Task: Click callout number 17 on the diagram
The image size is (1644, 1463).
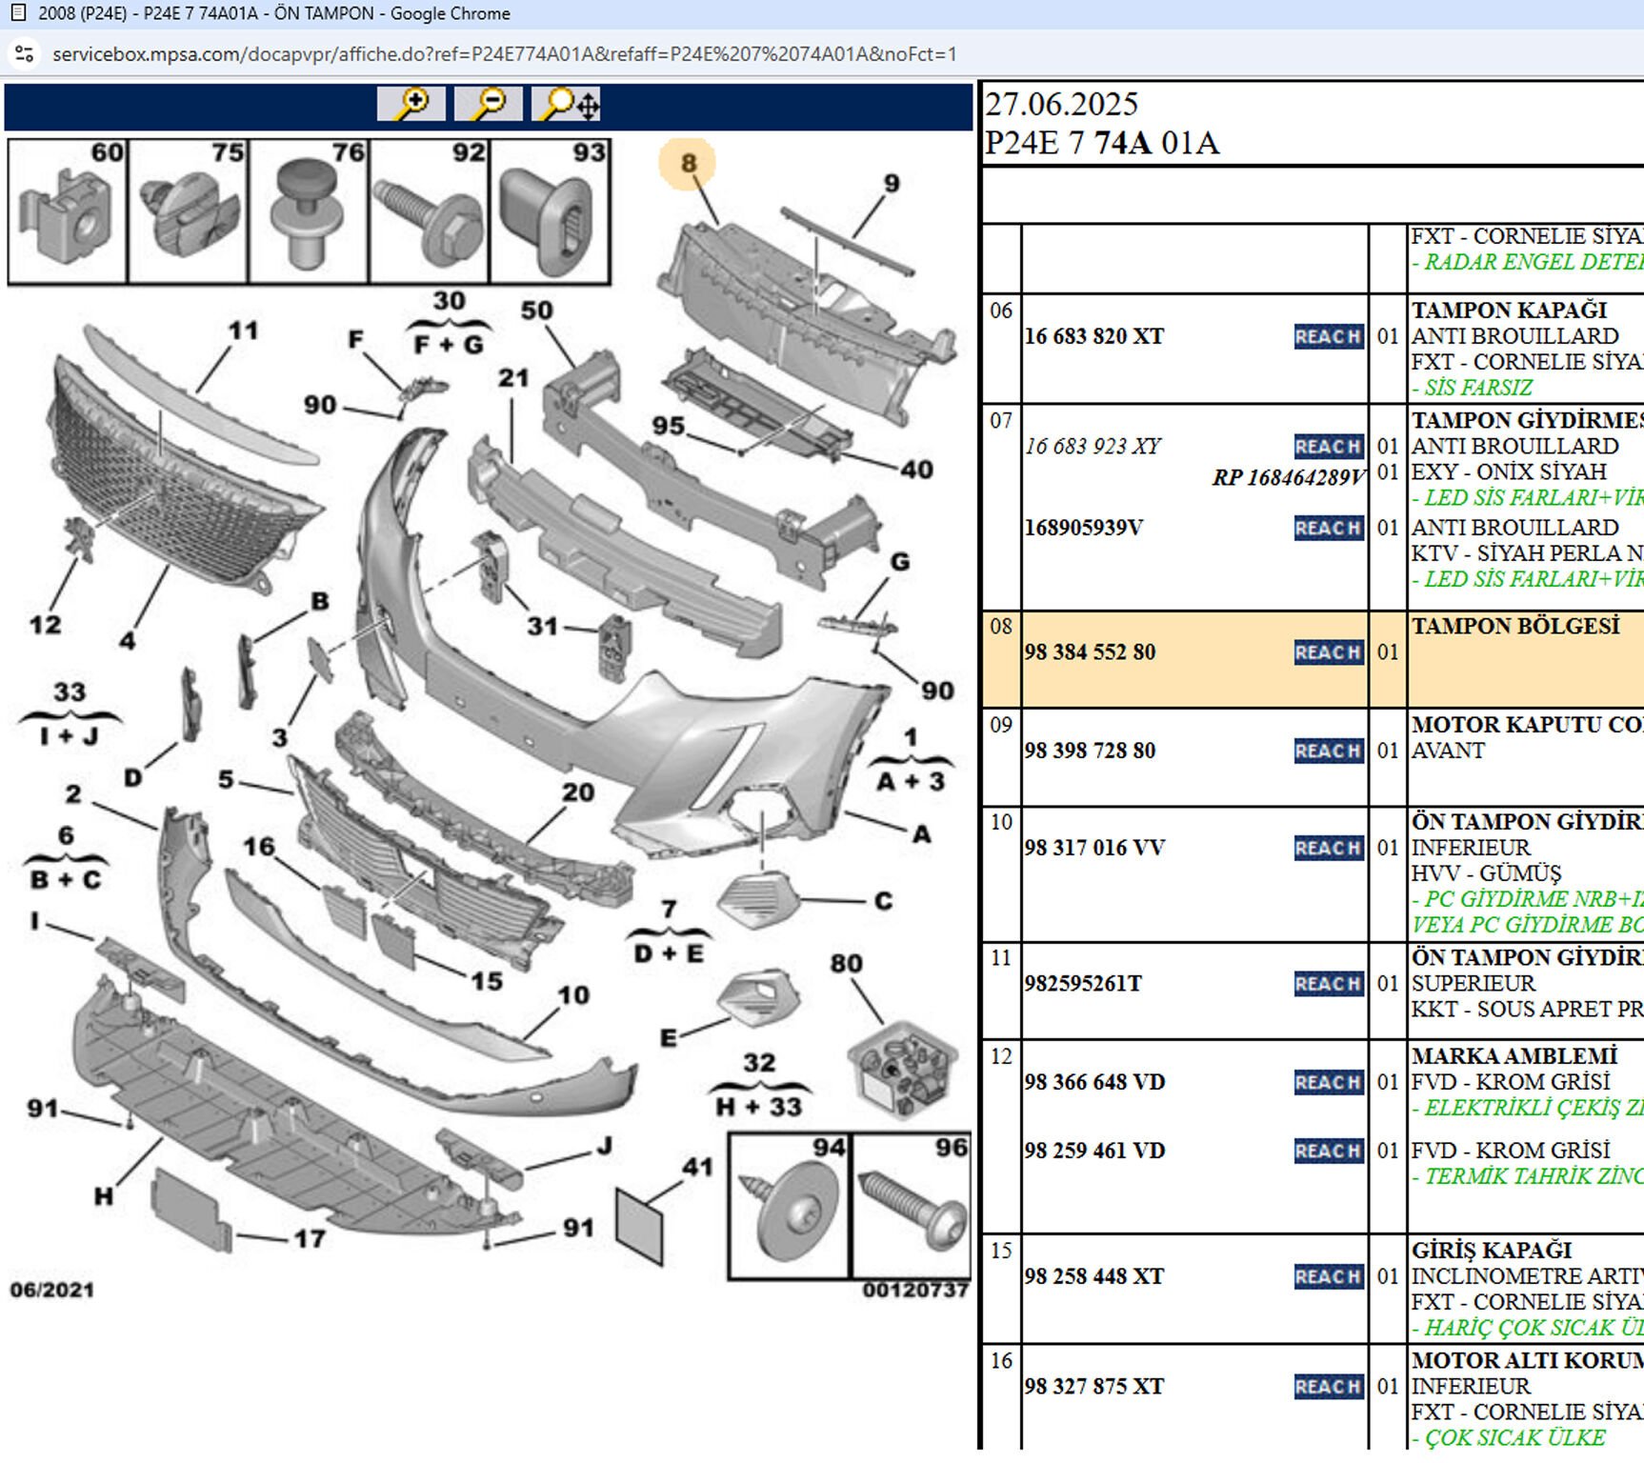Action: [310, 1239]
